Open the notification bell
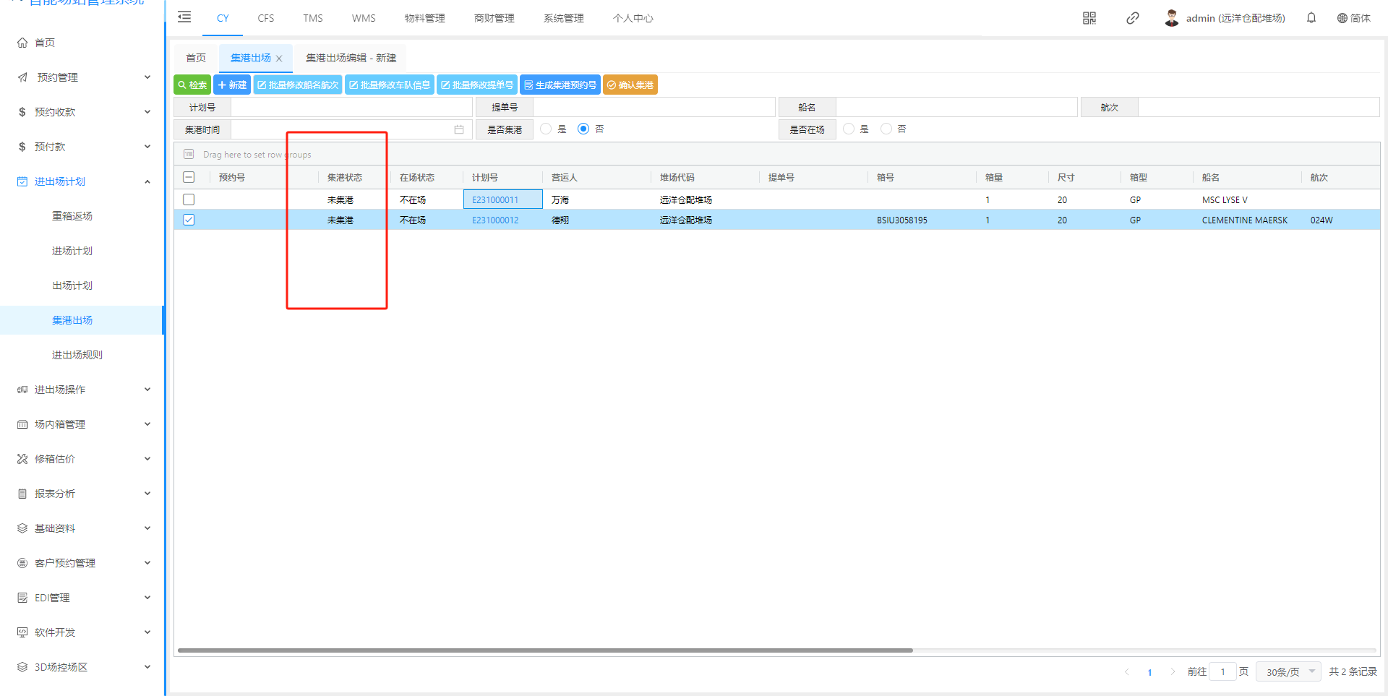Image resolution: width=1388 pixels, height=696 pixels. pos(1311,18)
